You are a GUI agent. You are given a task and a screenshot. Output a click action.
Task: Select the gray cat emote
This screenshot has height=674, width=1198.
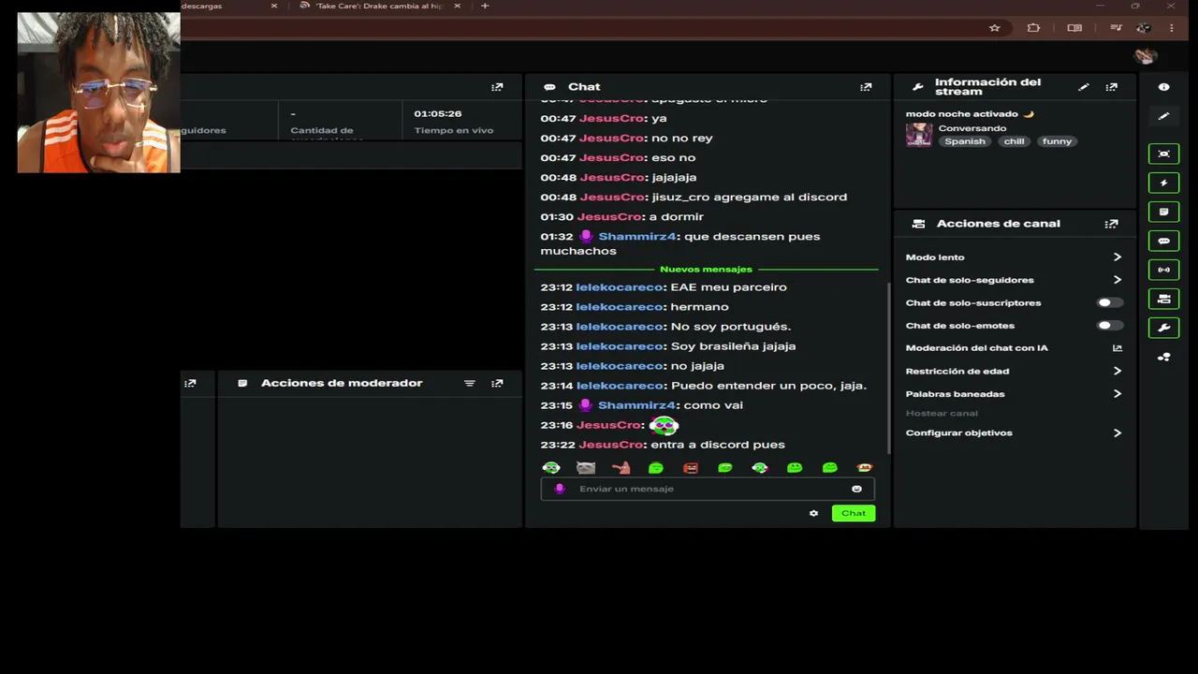click(x=586, y=467)
